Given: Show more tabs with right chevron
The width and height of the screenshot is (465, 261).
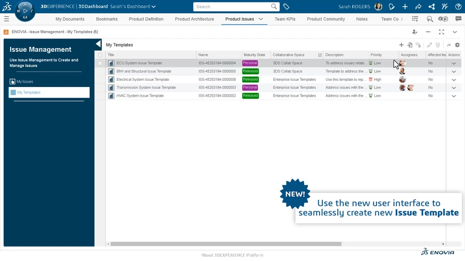Looking at the screenshot, I should pyautogui.click(x=402, y=19).
